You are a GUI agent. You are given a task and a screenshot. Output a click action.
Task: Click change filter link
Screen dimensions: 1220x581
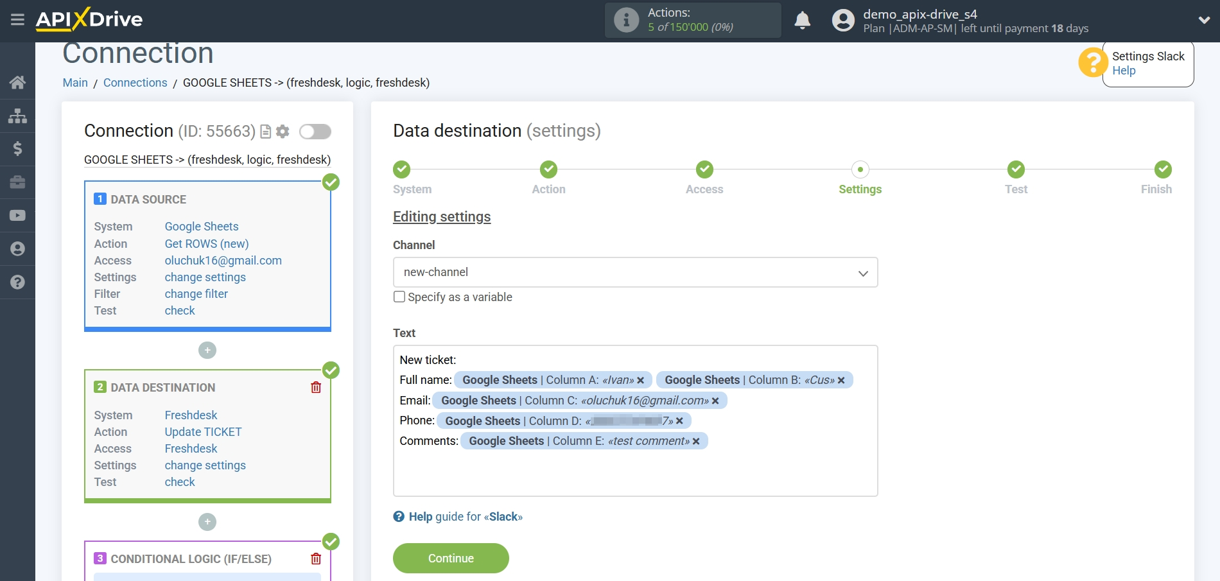point(196,294)
